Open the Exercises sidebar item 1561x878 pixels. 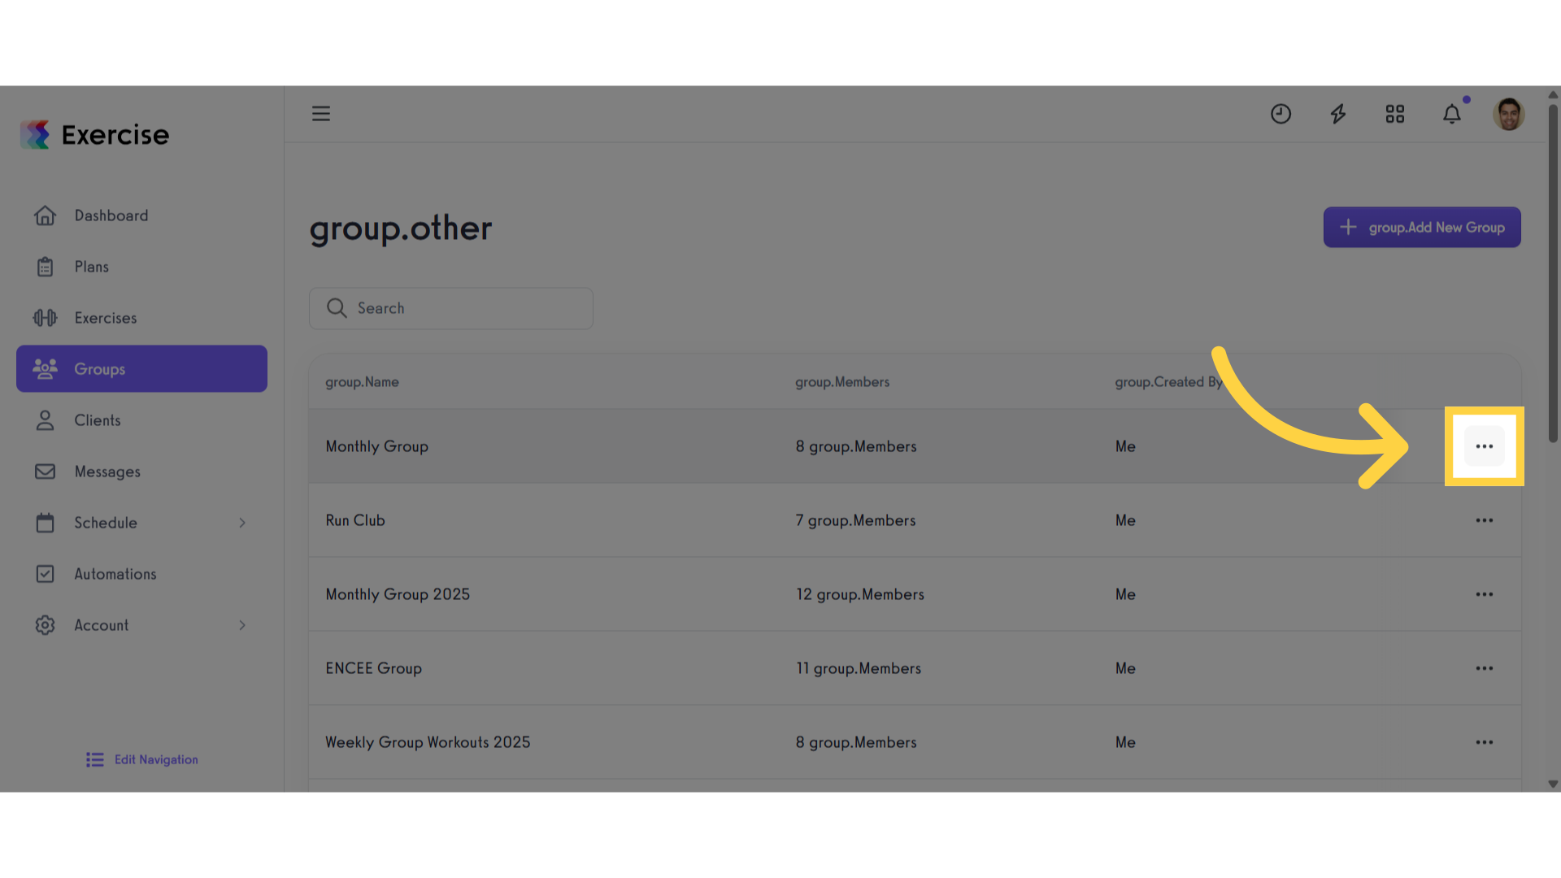[106, 318]
